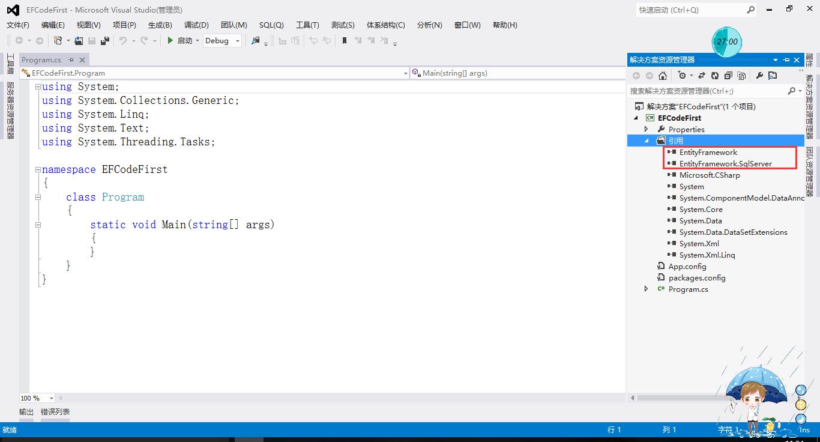Collapse the class Program code region
The image size is (820, 442).
pyautogui.click(x=38, y=197)
